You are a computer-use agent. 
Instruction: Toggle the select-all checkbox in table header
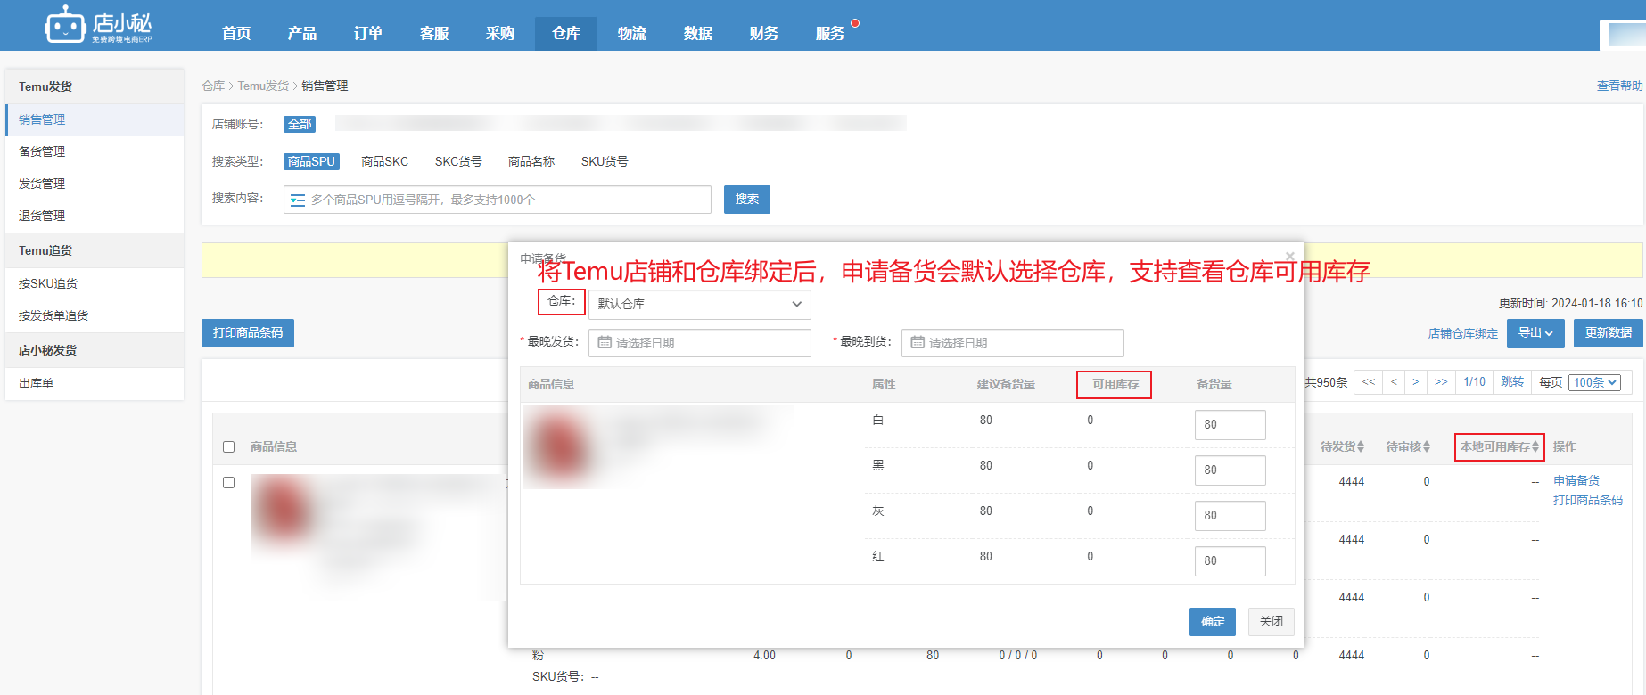(x=228, y=447)
